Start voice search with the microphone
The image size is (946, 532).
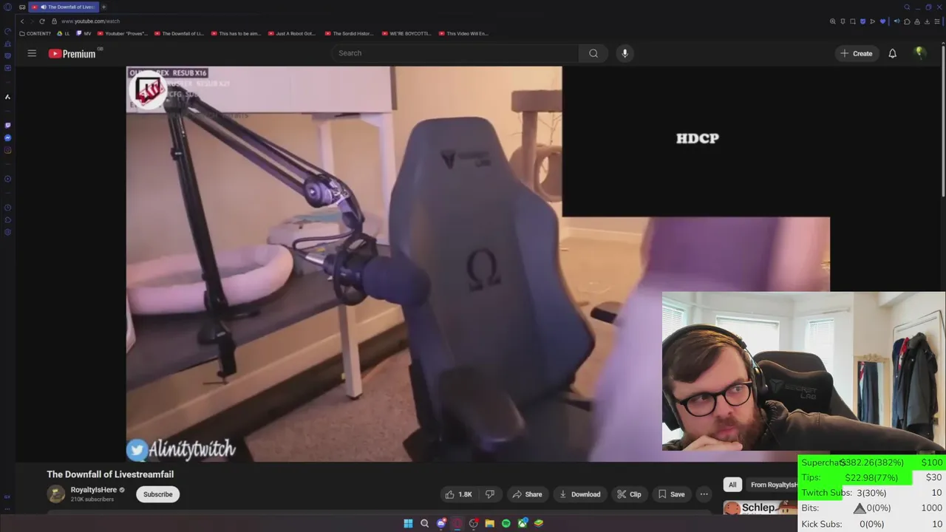tap(625, 53)
